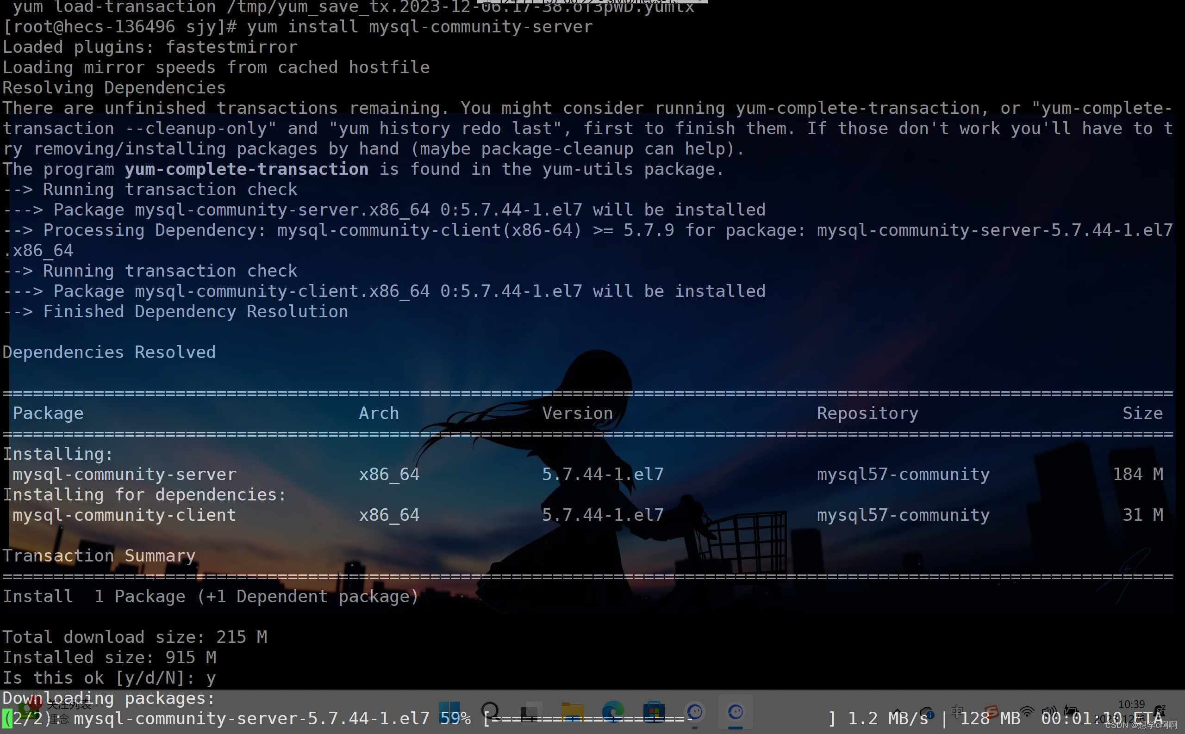Open the battery status tray icon
The height and width of the screenshot is (734, 1185).
point(1071,712)
